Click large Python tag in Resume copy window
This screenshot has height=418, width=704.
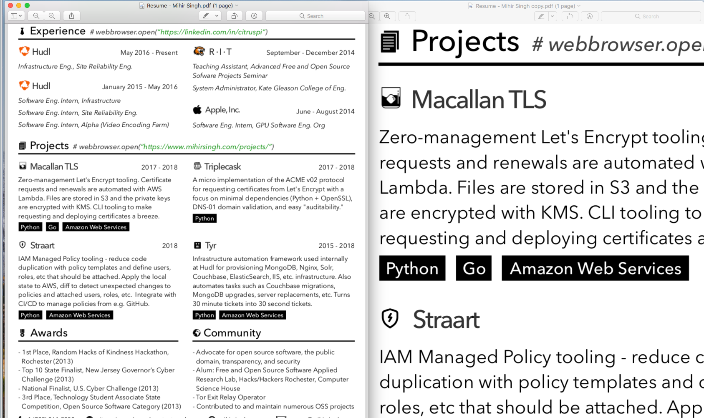tap(412, 268)
